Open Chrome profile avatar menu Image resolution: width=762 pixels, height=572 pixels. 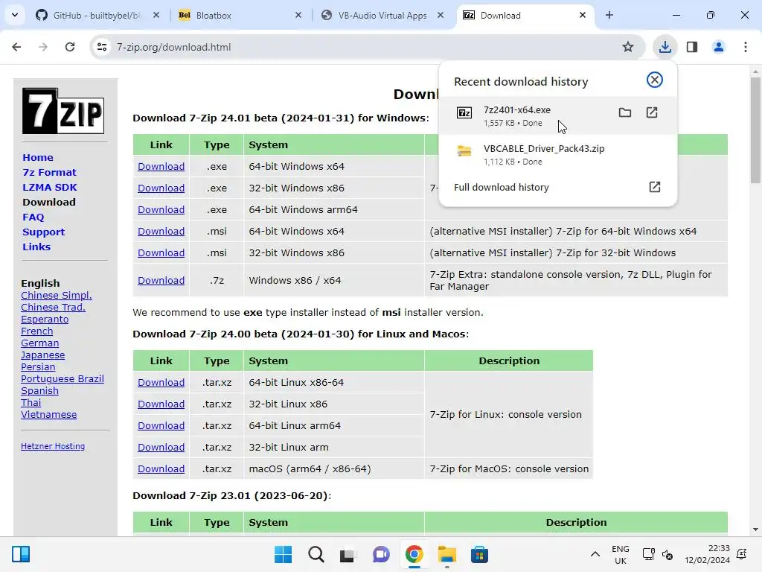718,47
